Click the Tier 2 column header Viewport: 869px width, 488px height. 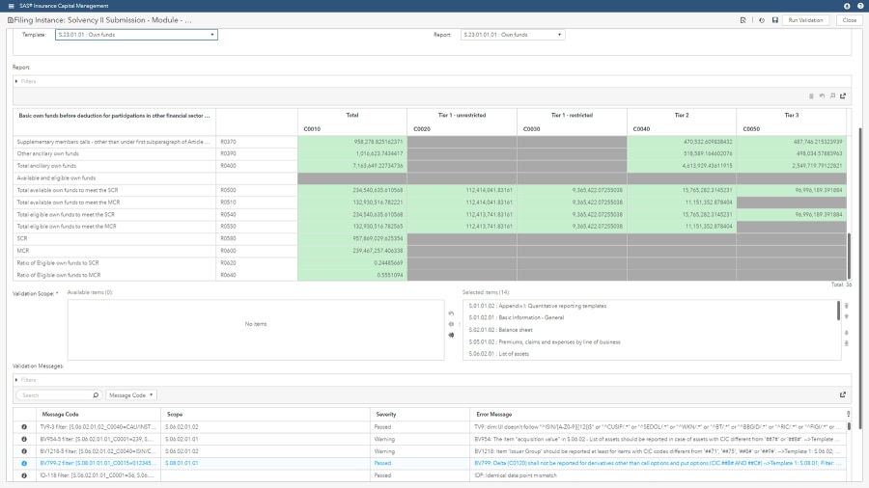tap(681, 116)
